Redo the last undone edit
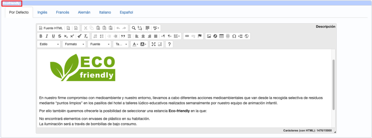 click(x=124, y=28)
